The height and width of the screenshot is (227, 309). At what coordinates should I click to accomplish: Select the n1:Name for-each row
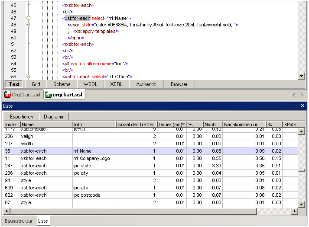click(151, 151)
